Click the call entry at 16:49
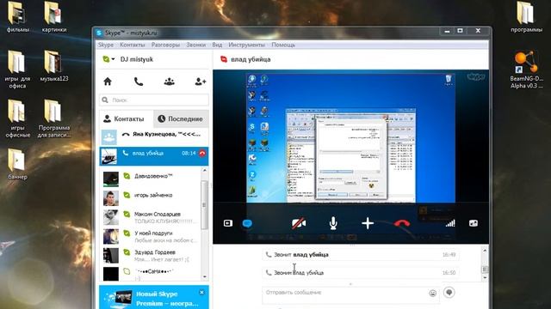 point(361,255)
